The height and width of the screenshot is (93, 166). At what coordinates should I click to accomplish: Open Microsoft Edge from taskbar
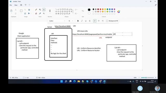(x=74, y=81)
